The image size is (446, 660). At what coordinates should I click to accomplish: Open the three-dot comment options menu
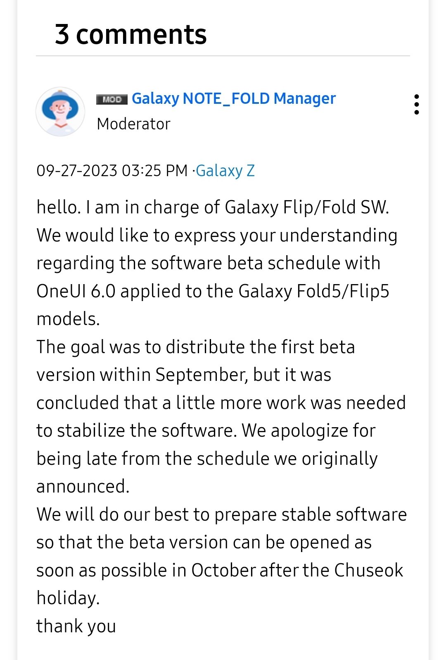[416, 104]
